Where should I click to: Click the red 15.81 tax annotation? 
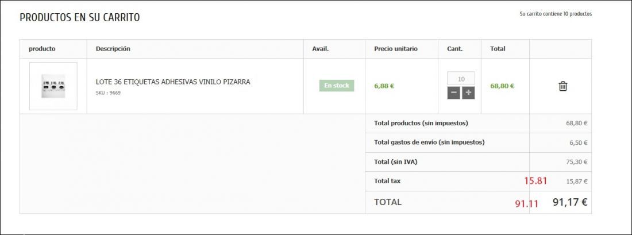535,180
